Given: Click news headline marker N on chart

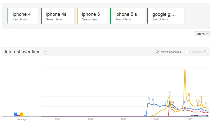Looking at the screenshot, I should click(x=149, y=99).
